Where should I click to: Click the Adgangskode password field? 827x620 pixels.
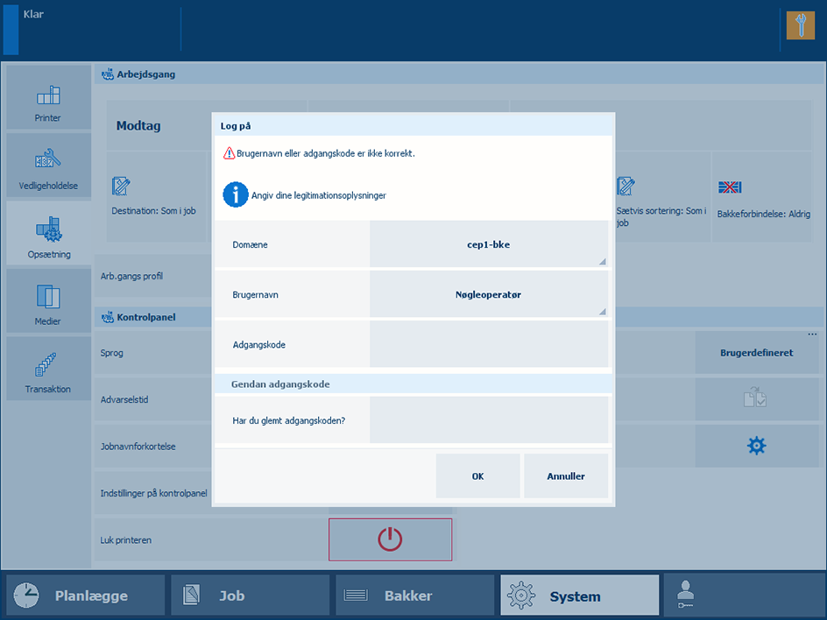[x=489, y=344]
